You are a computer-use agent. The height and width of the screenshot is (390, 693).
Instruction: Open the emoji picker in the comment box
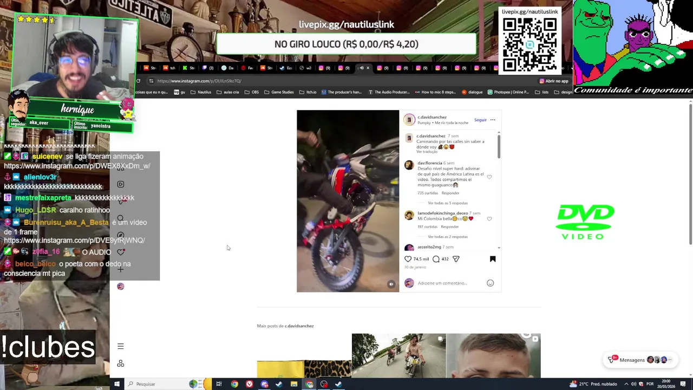tap(490, 283)
